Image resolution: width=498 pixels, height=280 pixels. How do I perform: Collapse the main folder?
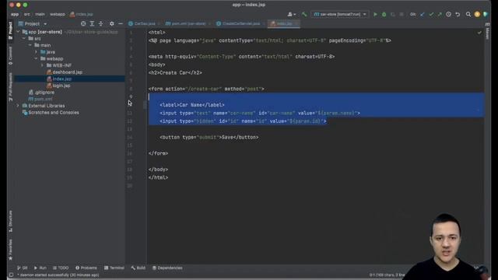click(30, 45)
